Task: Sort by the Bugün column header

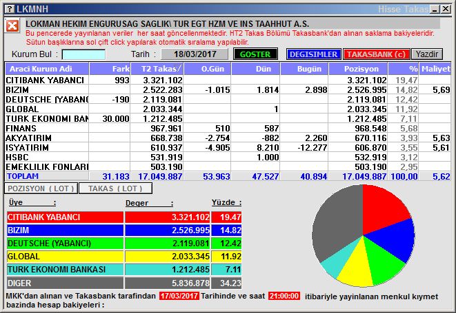Action: pos(304,69)
